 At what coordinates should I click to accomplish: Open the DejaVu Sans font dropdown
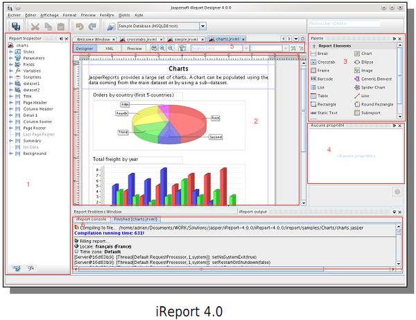(x=246, y=49)
